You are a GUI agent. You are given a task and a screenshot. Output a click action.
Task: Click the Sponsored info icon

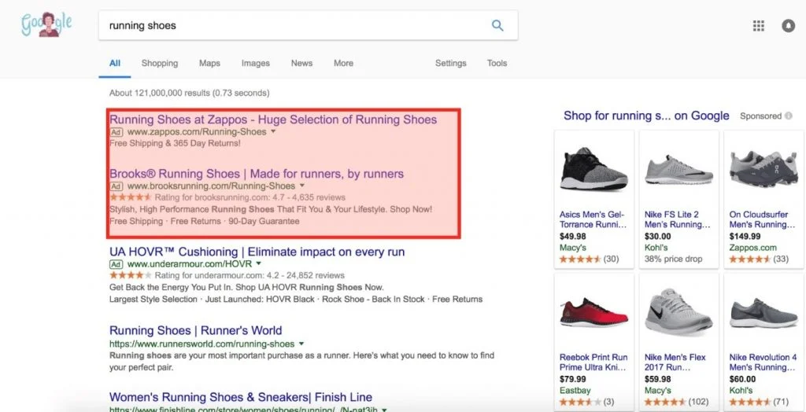(x=789, y=116)
